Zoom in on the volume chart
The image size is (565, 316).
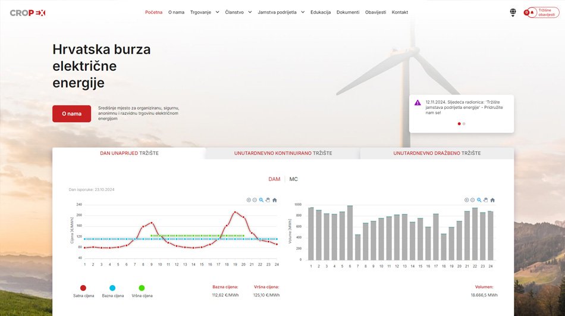pyautogui.click(x=467, y=200)
